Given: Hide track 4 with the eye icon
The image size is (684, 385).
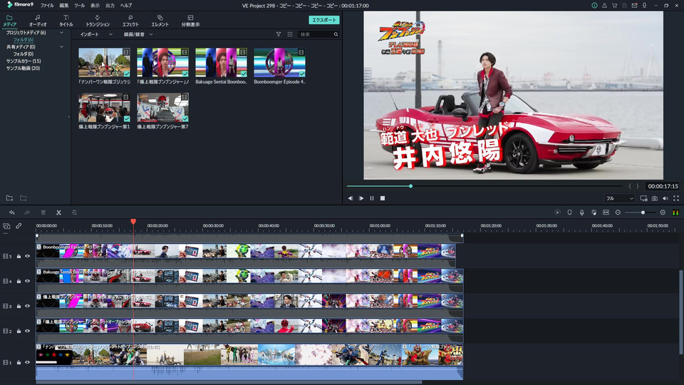Looking at the screenshot, I should (x=28, y=281).
